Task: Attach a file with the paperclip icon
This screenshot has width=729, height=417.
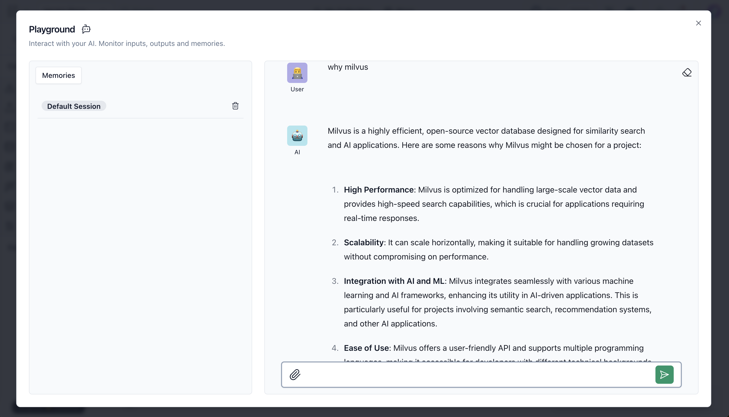Action: click(x=295, y=375)
